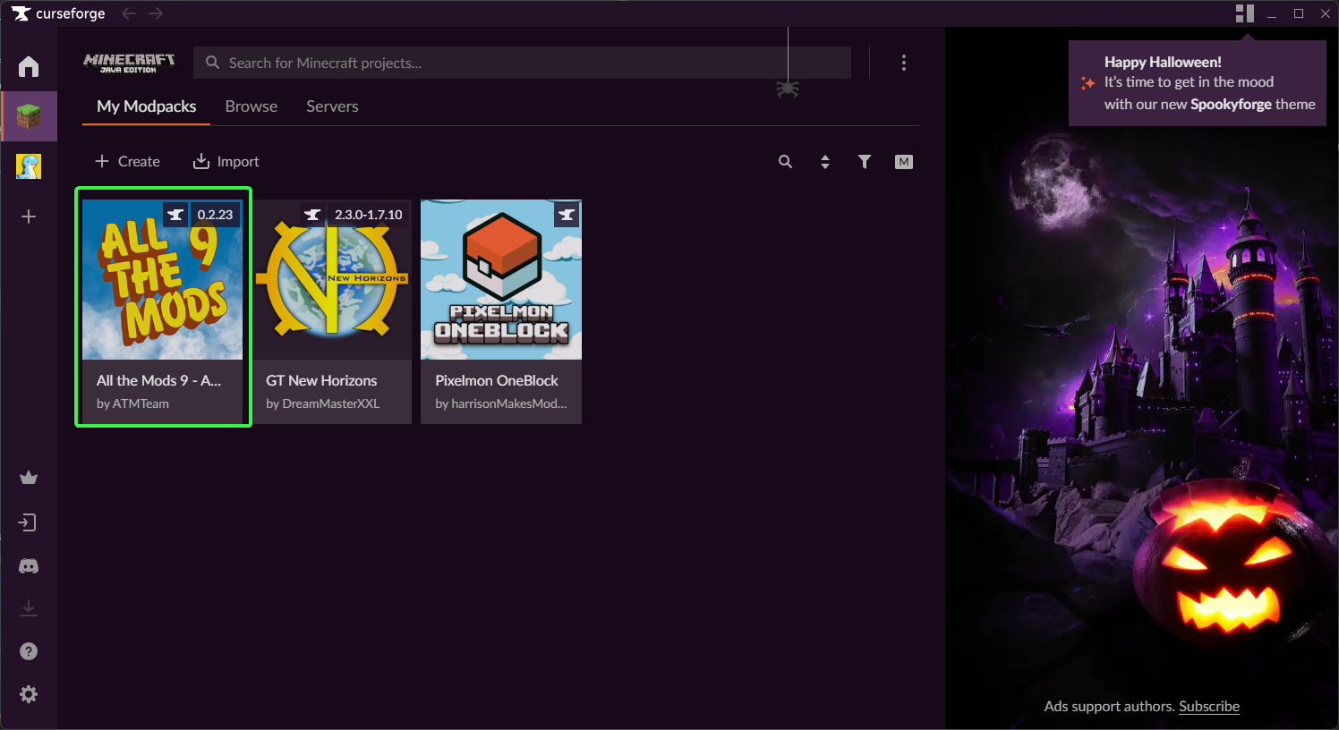The width and height of the screenshot is (1339, 730).
Task: Focus the Search for Minecraft projects field
Action: (522, 63)
